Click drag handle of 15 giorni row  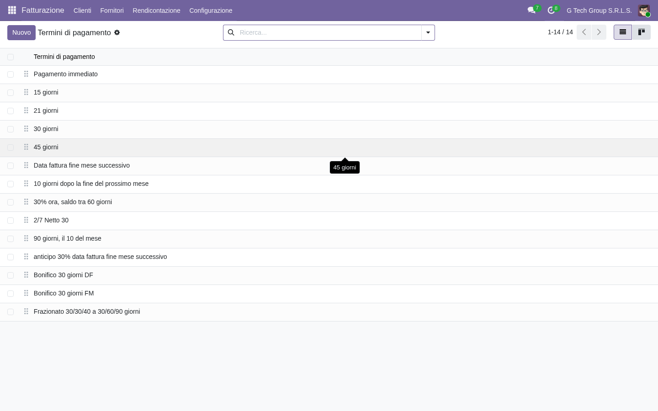pyautogui.click(x=26, y=92)
